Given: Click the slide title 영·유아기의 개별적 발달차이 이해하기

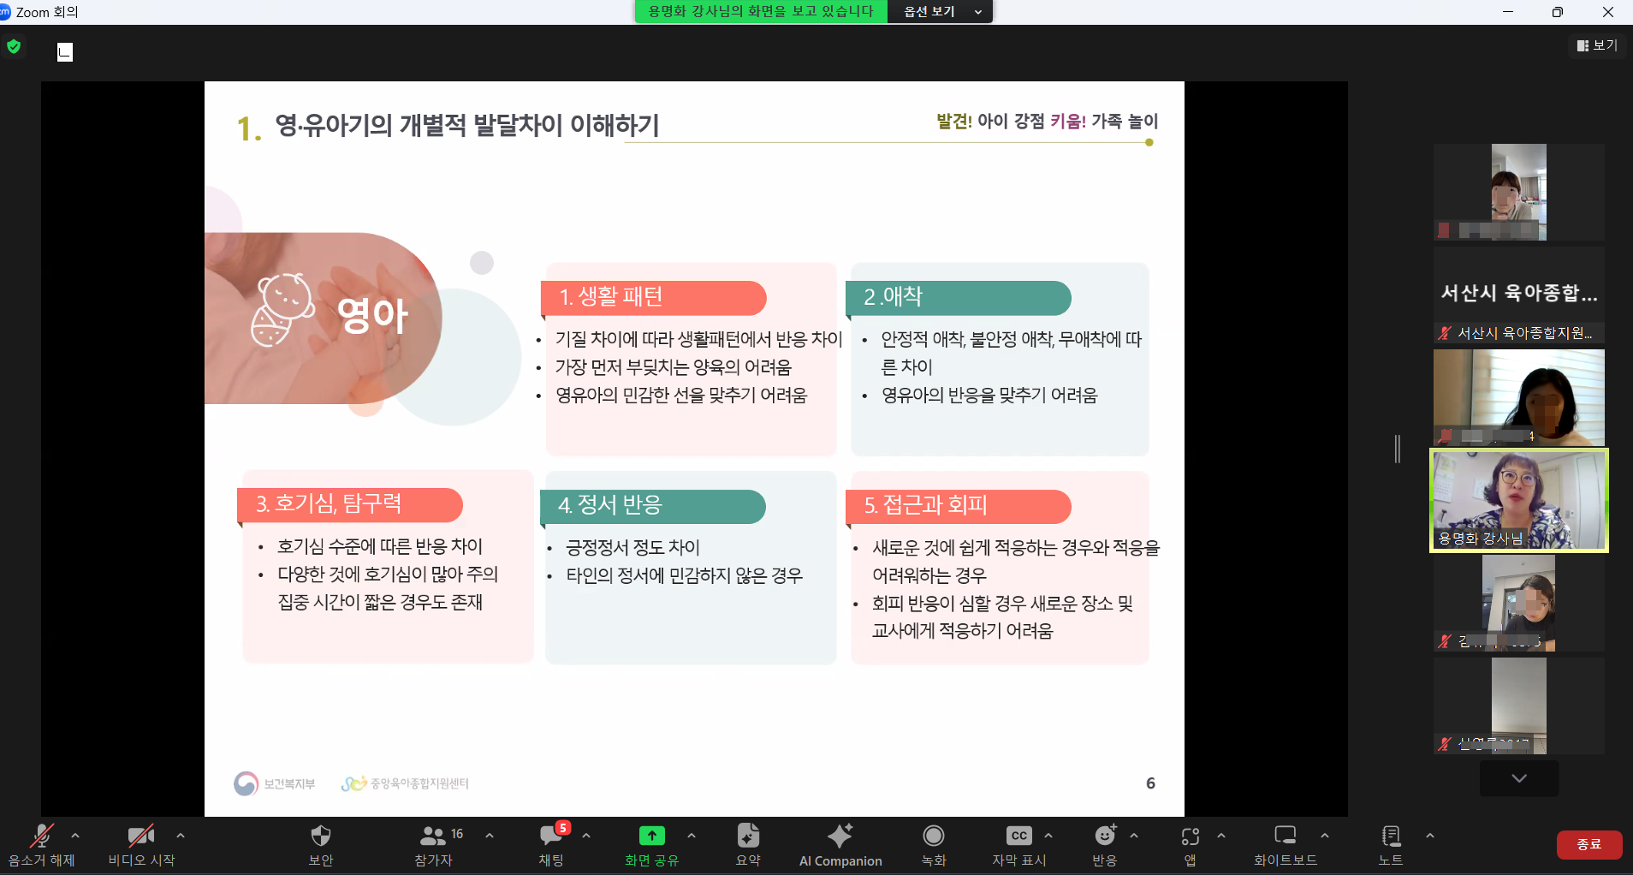Looking at the screenshot, I should (x=467, y=126).
